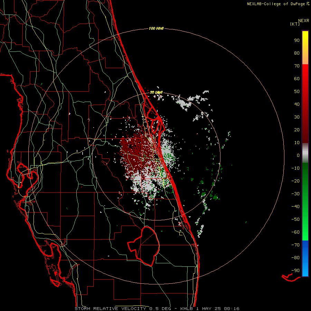Click the KMLB radar site identifier in caption
The width and height of the screenshot is (311, 311).
(187, 309)
